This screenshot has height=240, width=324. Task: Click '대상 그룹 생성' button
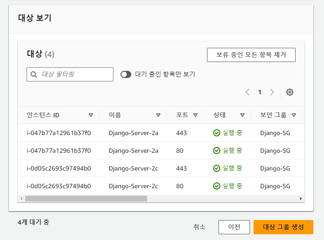283,227
